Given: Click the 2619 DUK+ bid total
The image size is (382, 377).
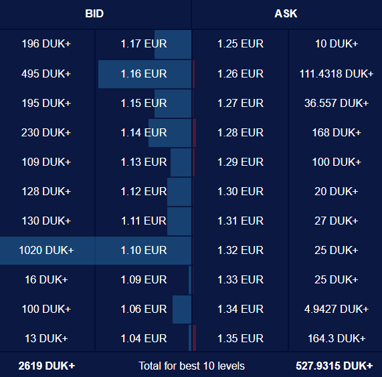Looking at the screenshot, I should pyautogui.click(x=47, y=366).
